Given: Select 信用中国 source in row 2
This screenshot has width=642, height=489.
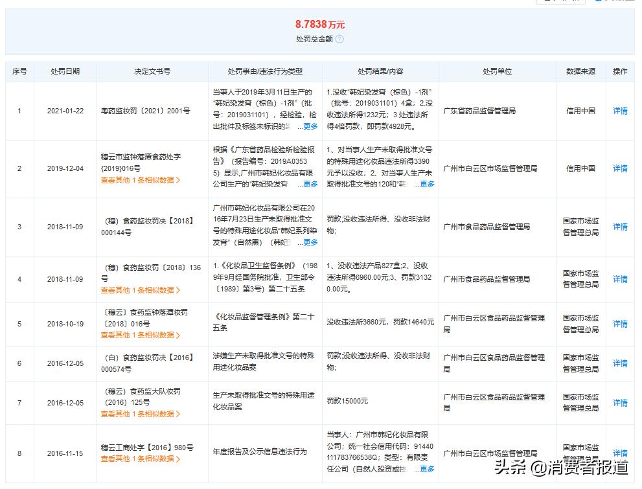Looking at the screenshot, I should tap(580, 168).
